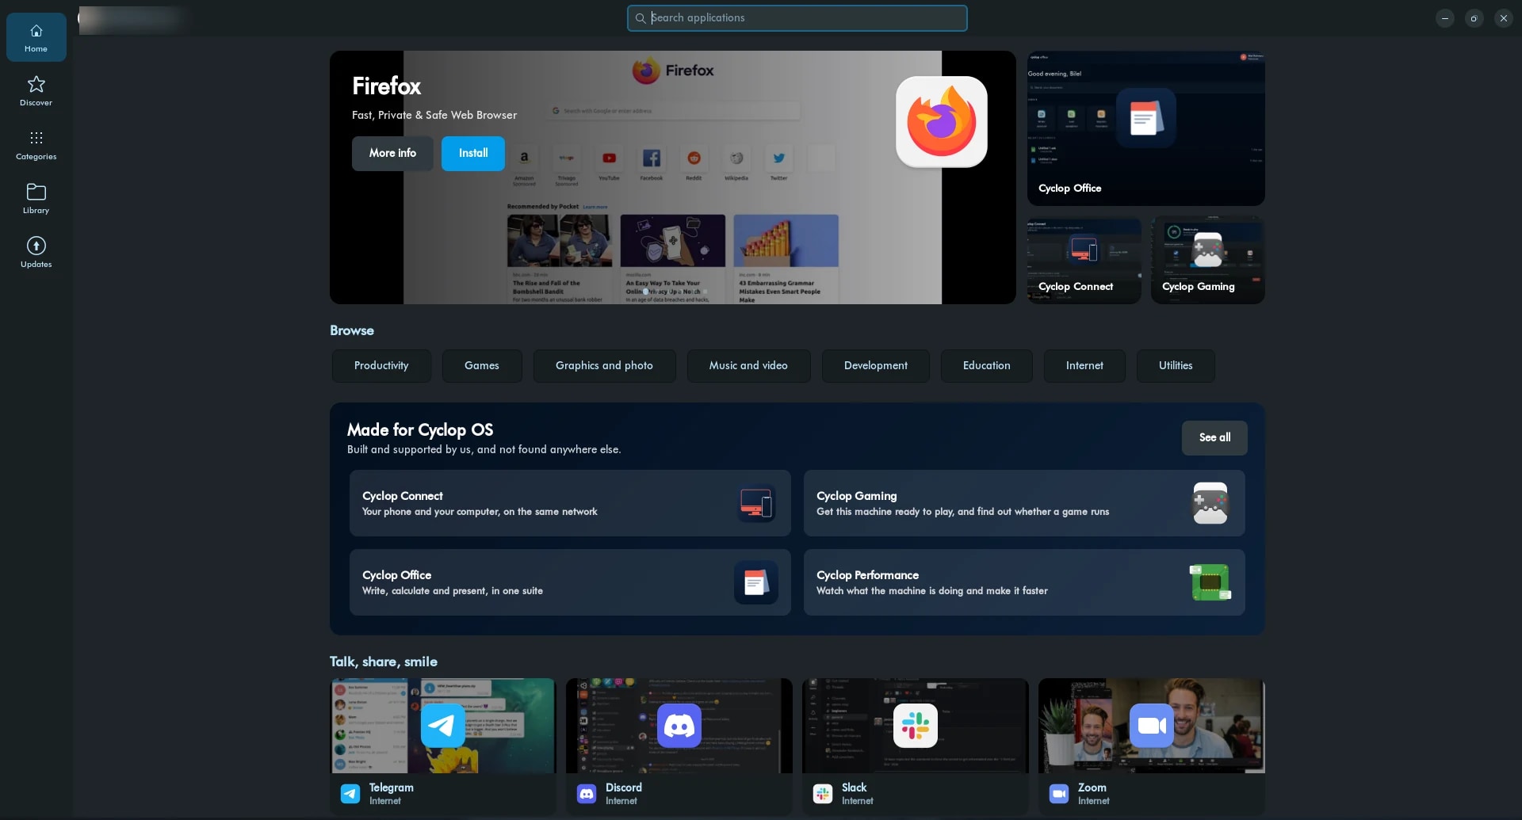Click the small Telegram icon beside its name
The image size is (1522, 820).
click(x=350, y=793)
